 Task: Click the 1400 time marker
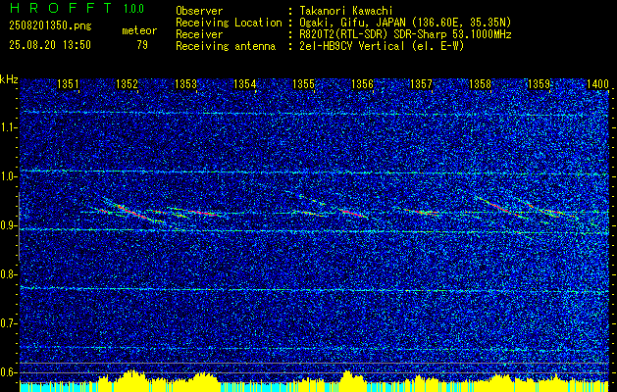pyautogui.click(x=597, y=84)
